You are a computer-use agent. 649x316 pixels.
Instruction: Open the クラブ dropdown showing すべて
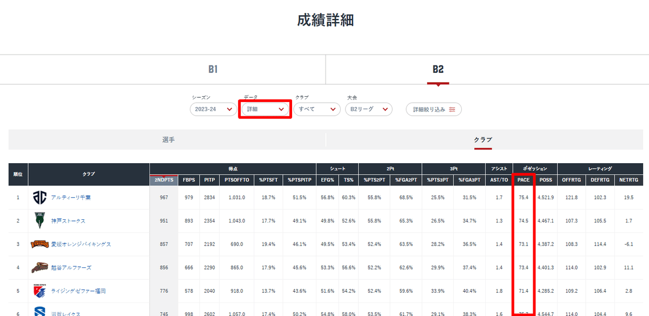point(317,109)
